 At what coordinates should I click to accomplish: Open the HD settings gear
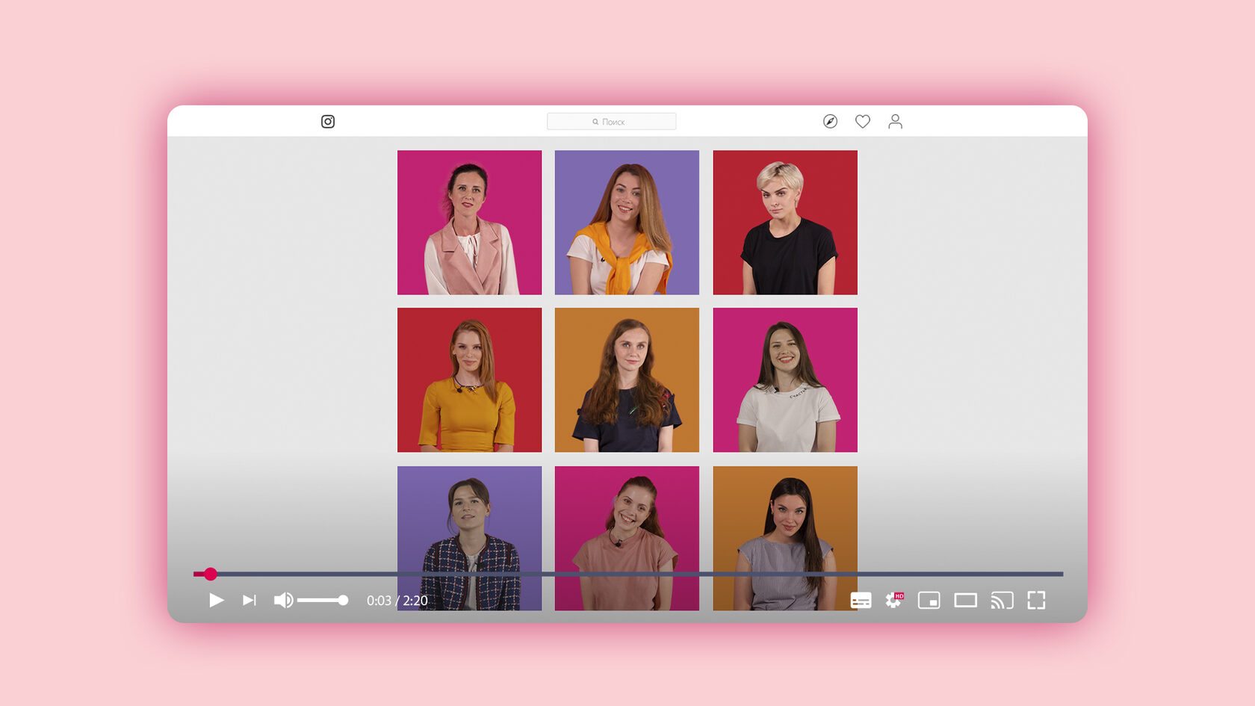894,600
